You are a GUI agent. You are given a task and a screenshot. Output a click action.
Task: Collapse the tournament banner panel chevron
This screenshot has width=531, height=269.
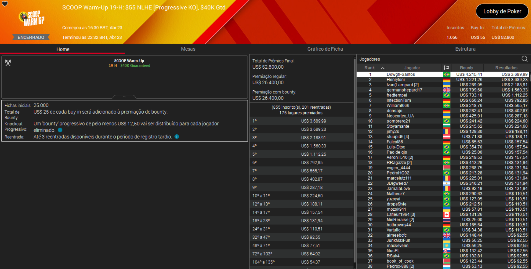124,96
